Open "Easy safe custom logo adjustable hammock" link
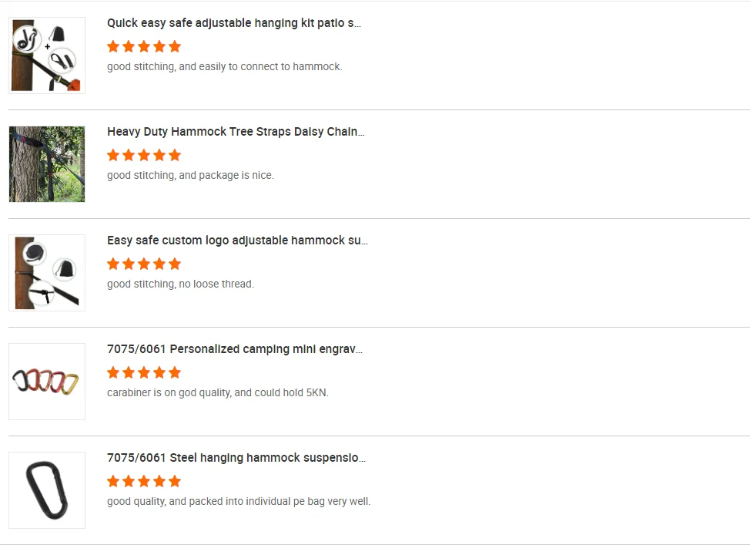The height and width of the screenshot is (545, 750). [237, 241]
